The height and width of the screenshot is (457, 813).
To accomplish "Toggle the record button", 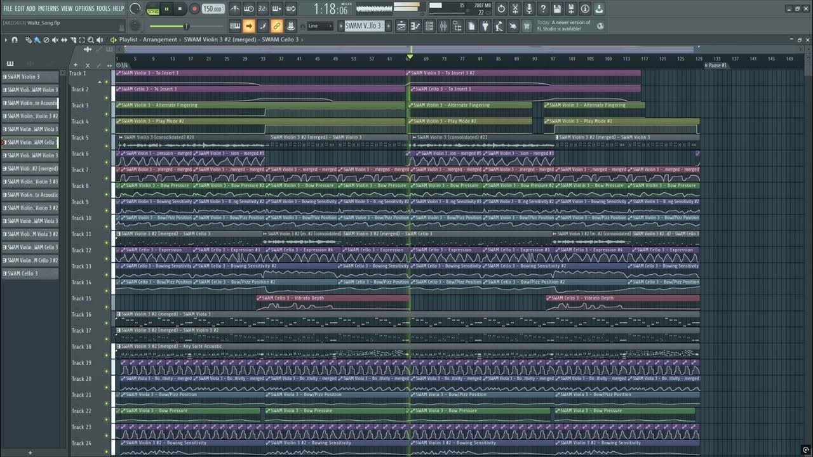I will (194, 9).
